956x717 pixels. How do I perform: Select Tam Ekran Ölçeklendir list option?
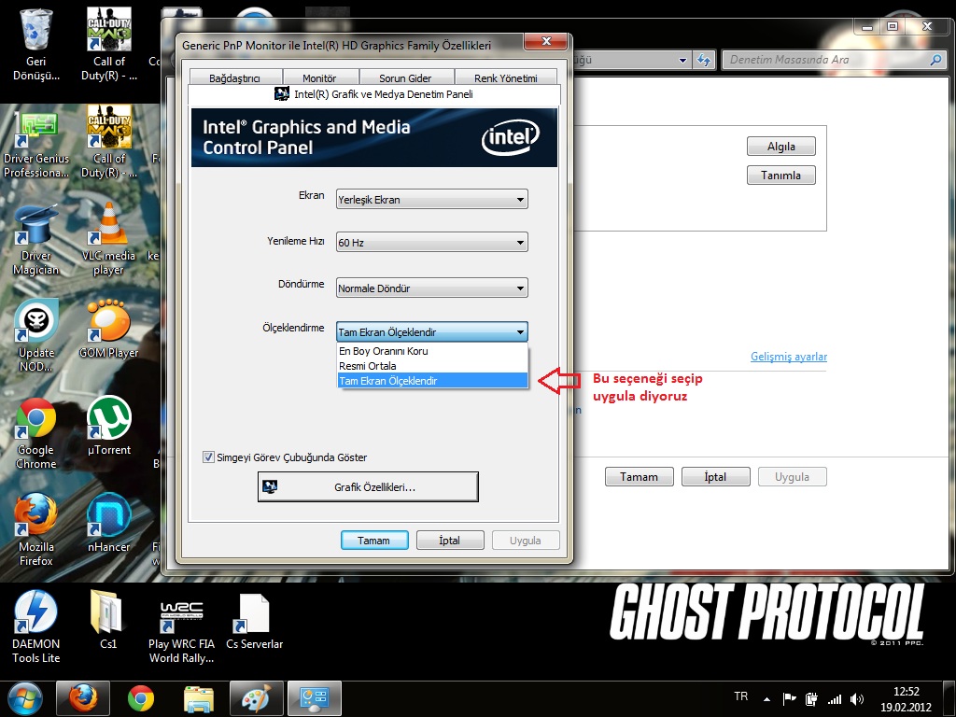point(432,381)
